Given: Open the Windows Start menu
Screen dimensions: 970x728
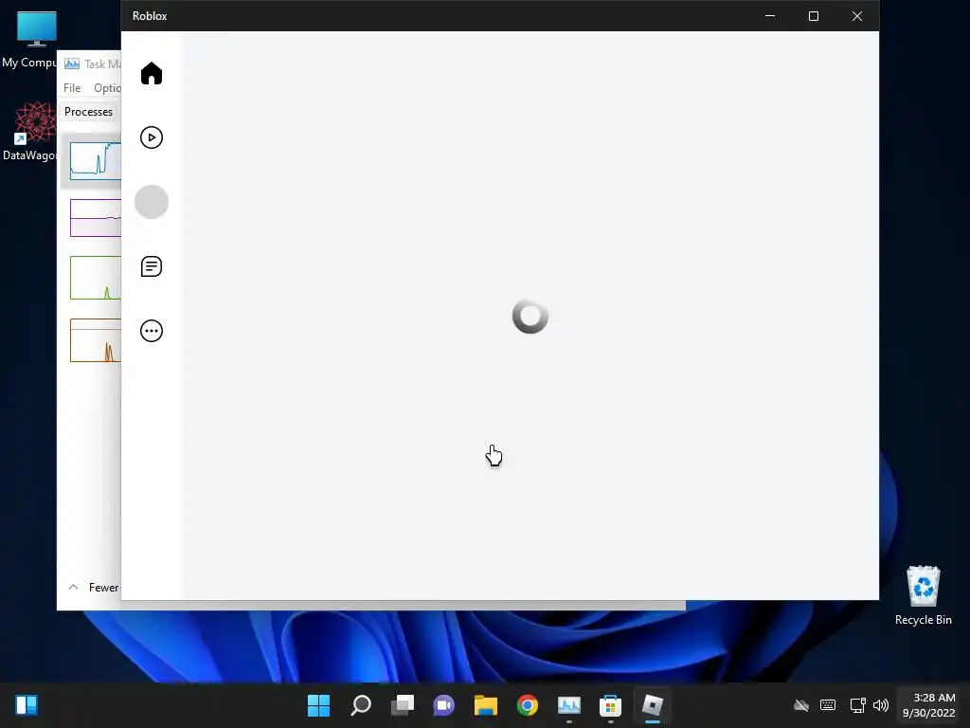Looking at the screenshot, I should tap(318, 705).
